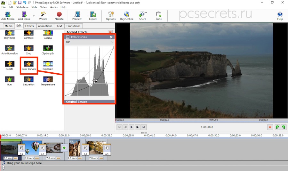Switch to the Animations tab
Image resolution: width=288 pixels, height=171 pixels.
pos(45,26)
